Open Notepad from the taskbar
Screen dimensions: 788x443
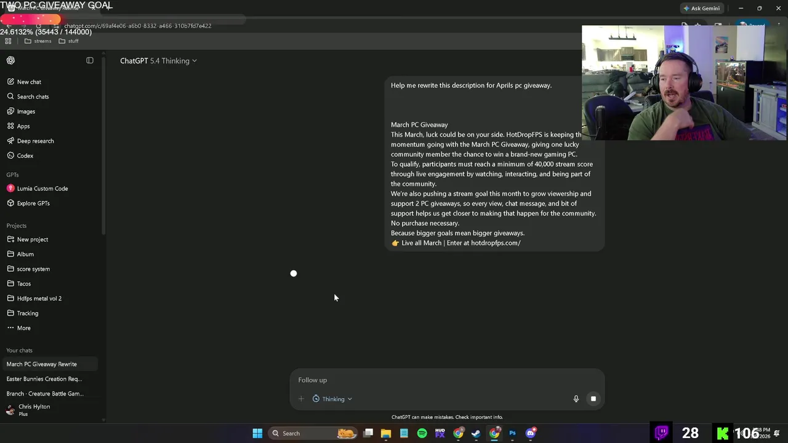(x=404, y=433)
